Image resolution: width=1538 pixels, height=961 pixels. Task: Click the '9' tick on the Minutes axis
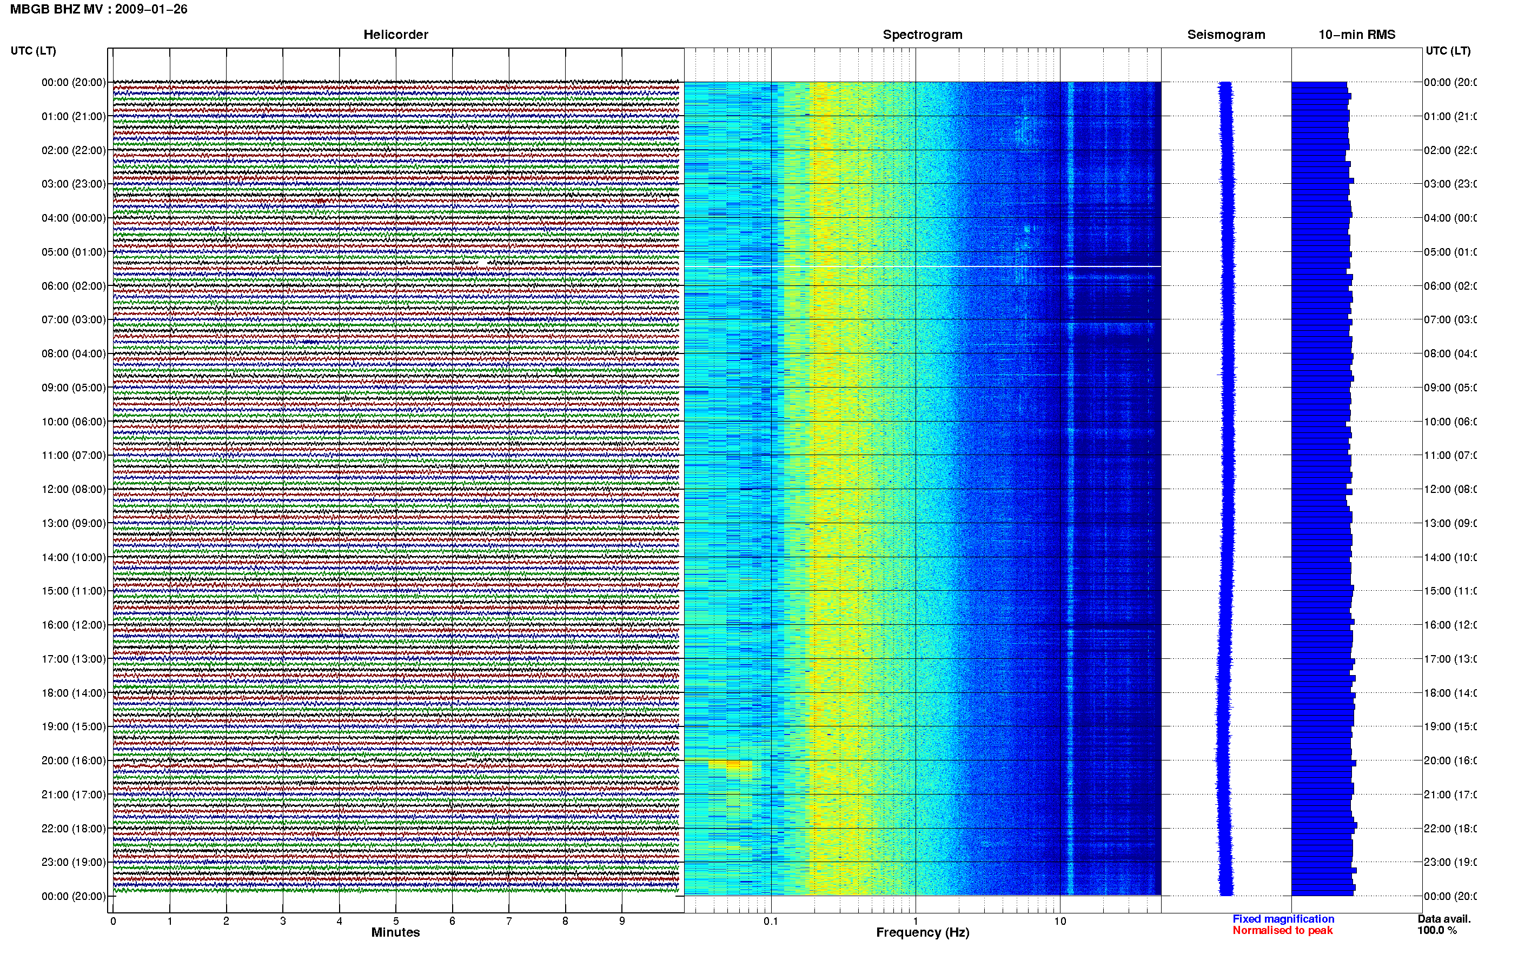click(x=622, y=921)
